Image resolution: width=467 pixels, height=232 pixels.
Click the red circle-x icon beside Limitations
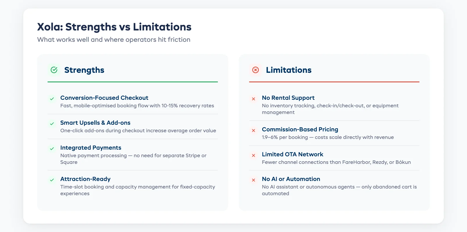tap(256, 70)
